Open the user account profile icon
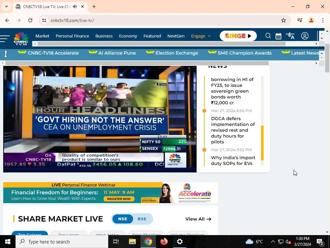330x248 pixels. click(x=305, y=36)
